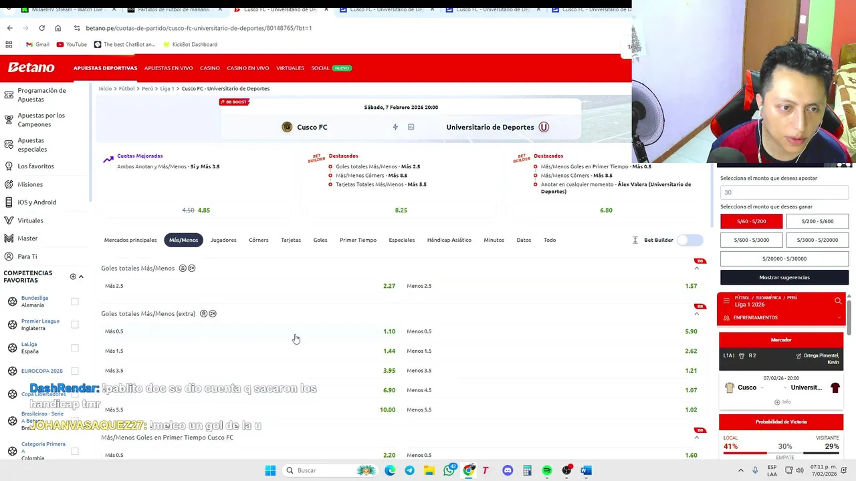Open WhatsApp from the taskbar

449,470
